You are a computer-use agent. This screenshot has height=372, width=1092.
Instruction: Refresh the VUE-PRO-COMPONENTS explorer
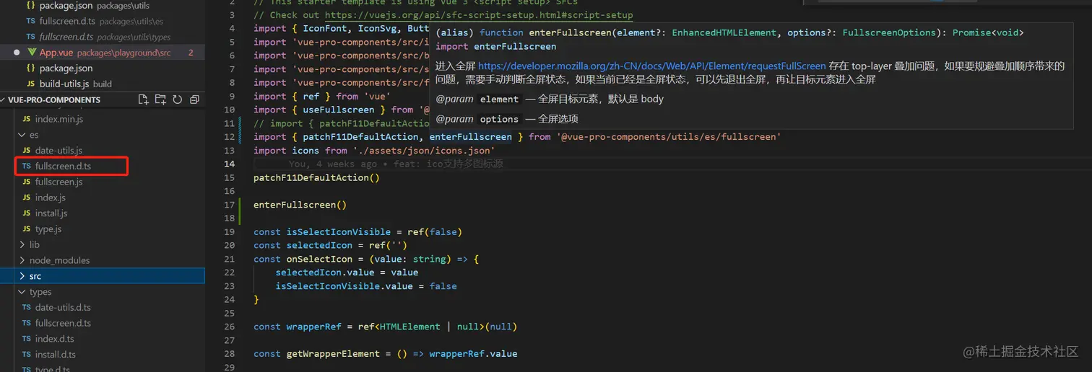coord(177,99)
